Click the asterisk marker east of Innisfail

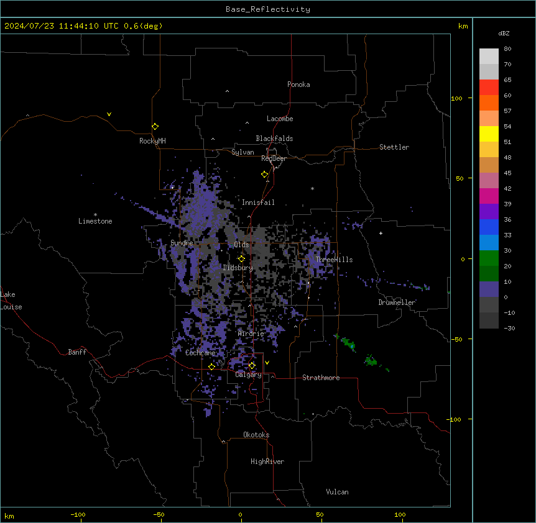(312, 188)
